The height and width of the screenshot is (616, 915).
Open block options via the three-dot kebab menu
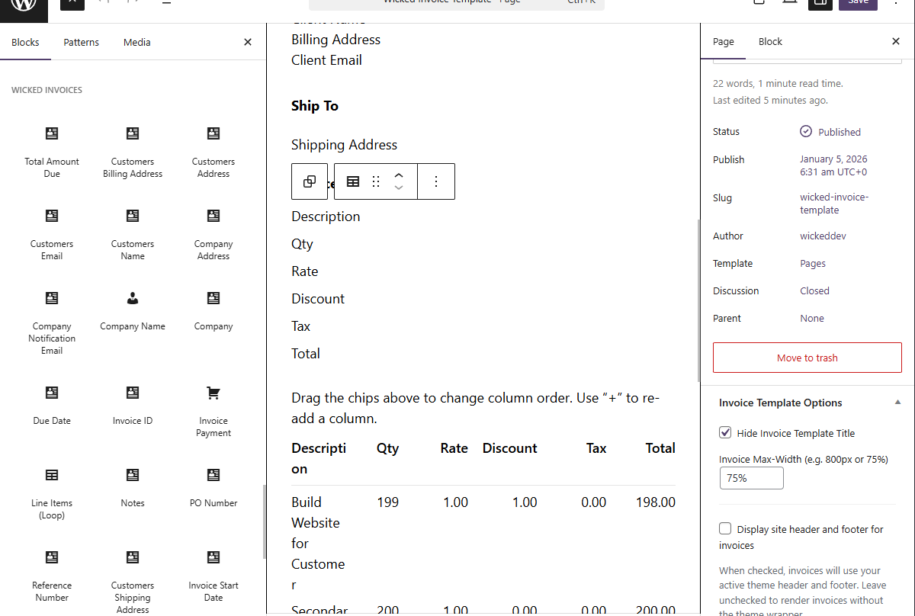435,181
